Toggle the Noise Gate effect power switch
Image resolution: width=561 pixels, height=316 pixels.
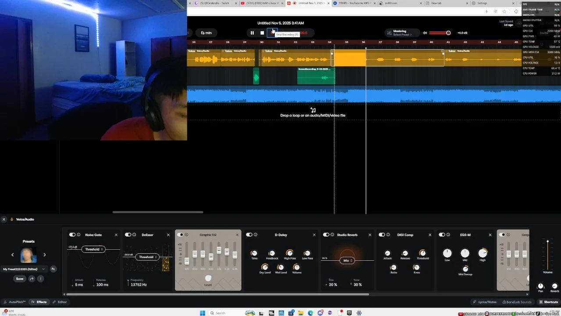(72, 235)
